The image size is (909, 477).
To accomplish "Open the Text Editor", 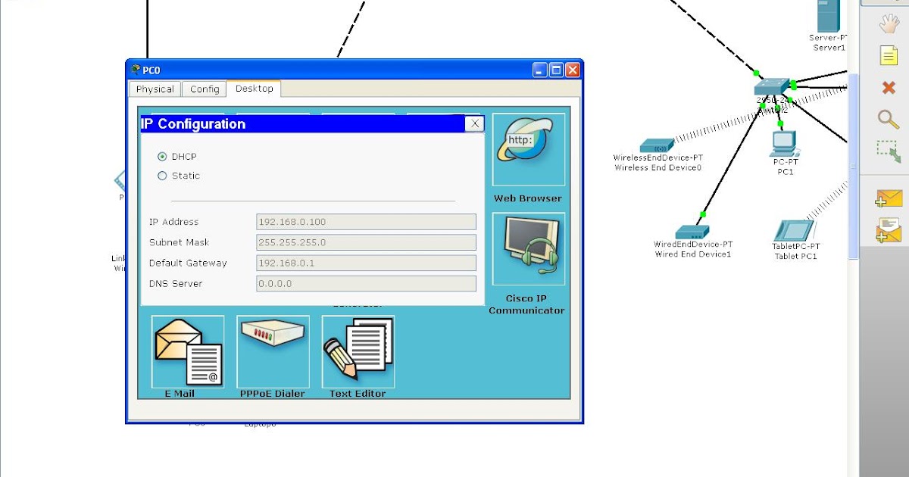I will pos(358,351).
